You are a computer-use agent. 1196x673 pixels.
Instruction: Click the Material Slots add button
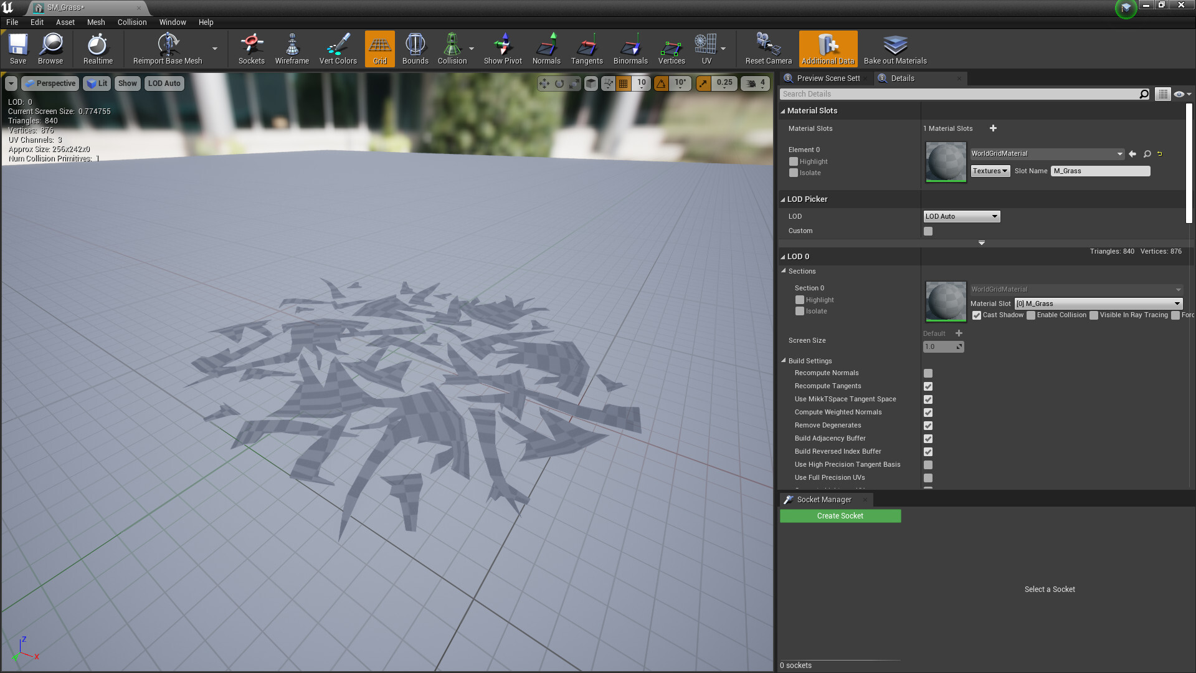click(993, 128)
